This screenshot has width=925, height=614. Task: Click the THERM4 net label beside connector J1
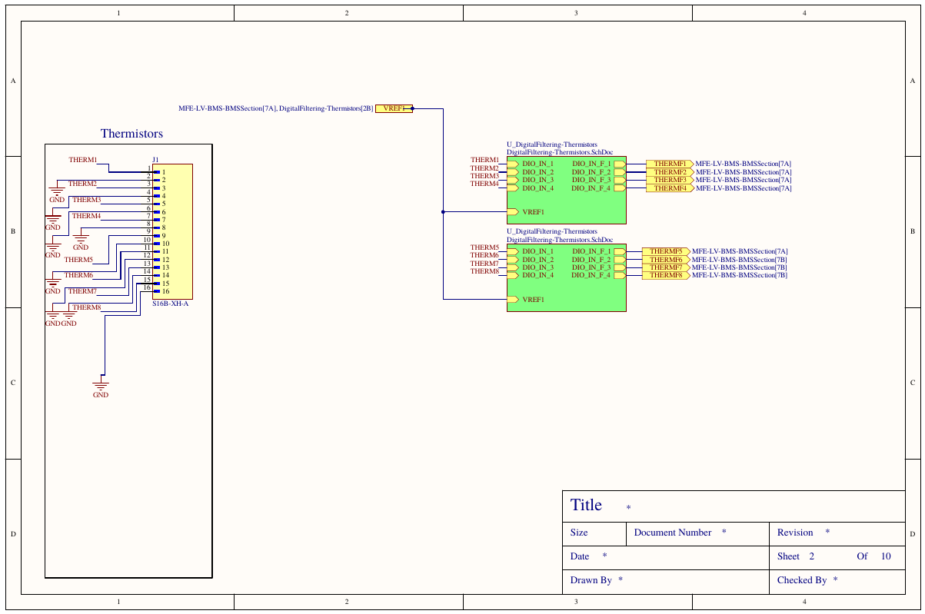coord(87,216)
